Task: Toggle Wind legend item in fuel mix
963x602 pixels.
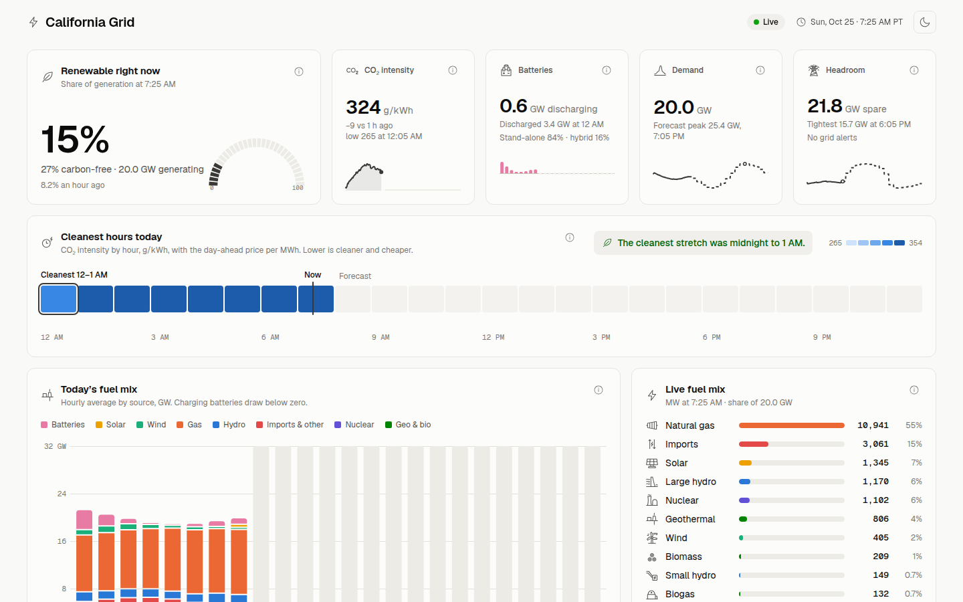Action: 151,425
